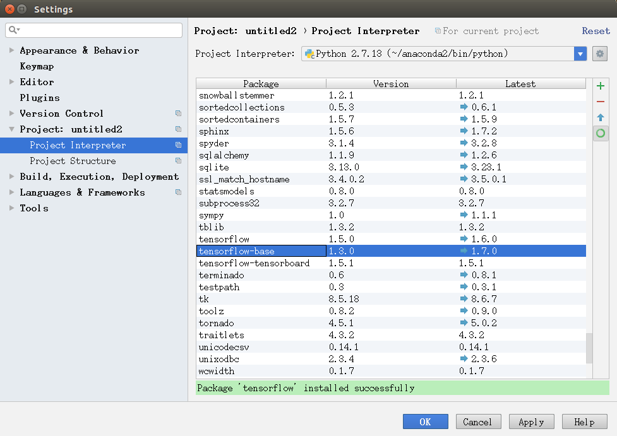The width and height of the screenshot is (617, 436).
Task: Click the OK button
Action: tap(426, 422)
